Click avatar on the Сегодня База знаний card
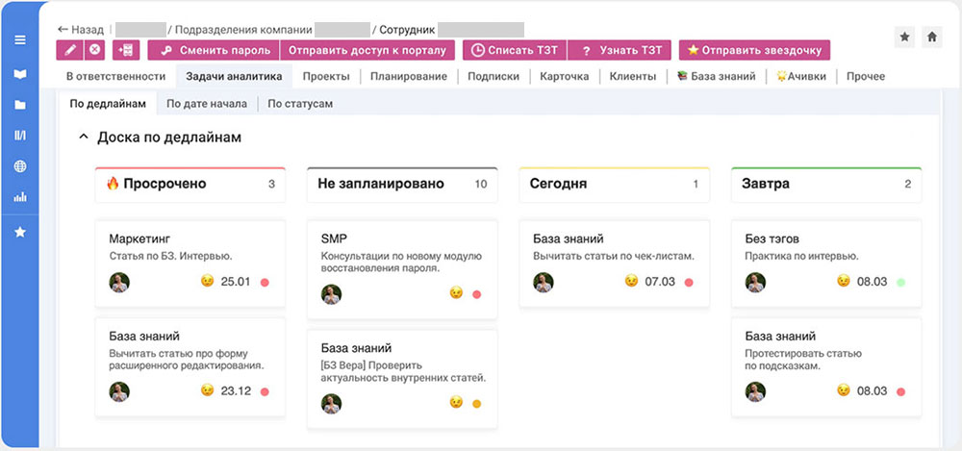 click(544, 282)
